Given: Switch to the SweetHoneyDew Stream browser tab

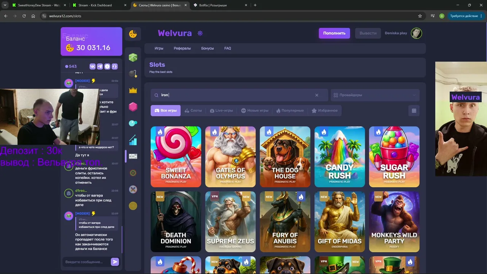Looking at the screenshot, I should pos(39,5).
